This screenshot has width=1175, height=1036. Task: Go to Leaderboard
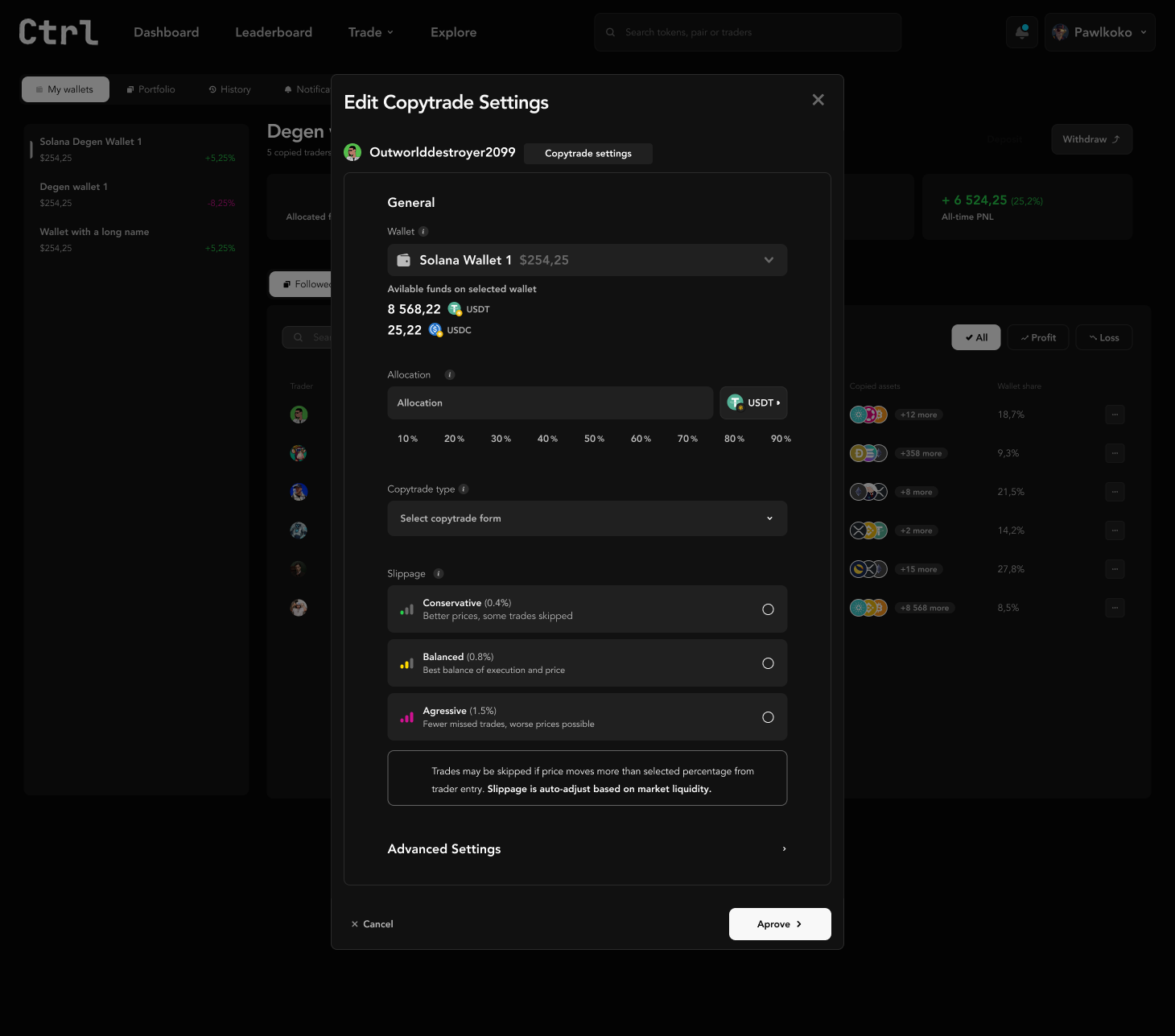pyautogui.click(x=274, y=32)
